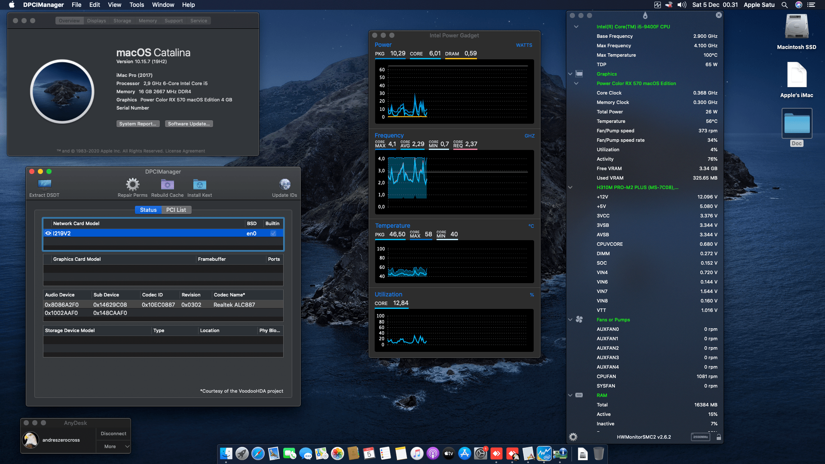Screen dimensions: 825x464
Task: Click the Frequency graph in Intel Power Gadget
Action: pyautogui.click(x=454, y=182)
